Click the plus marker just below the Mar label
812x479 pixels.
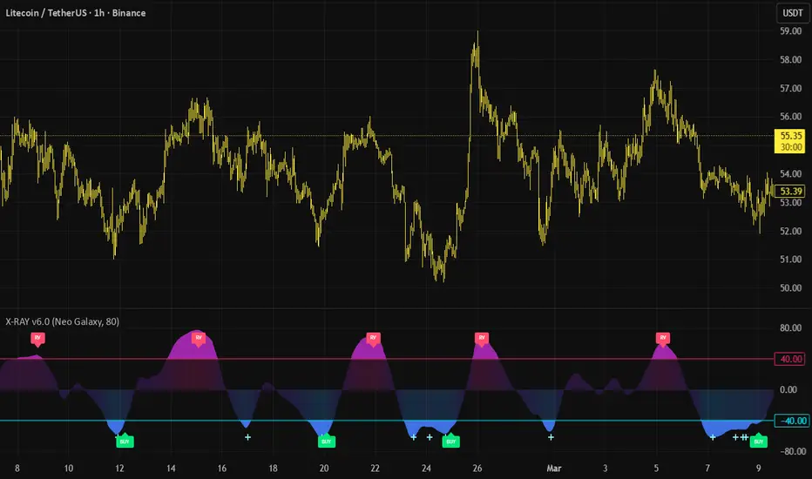[x=551, y=437]
